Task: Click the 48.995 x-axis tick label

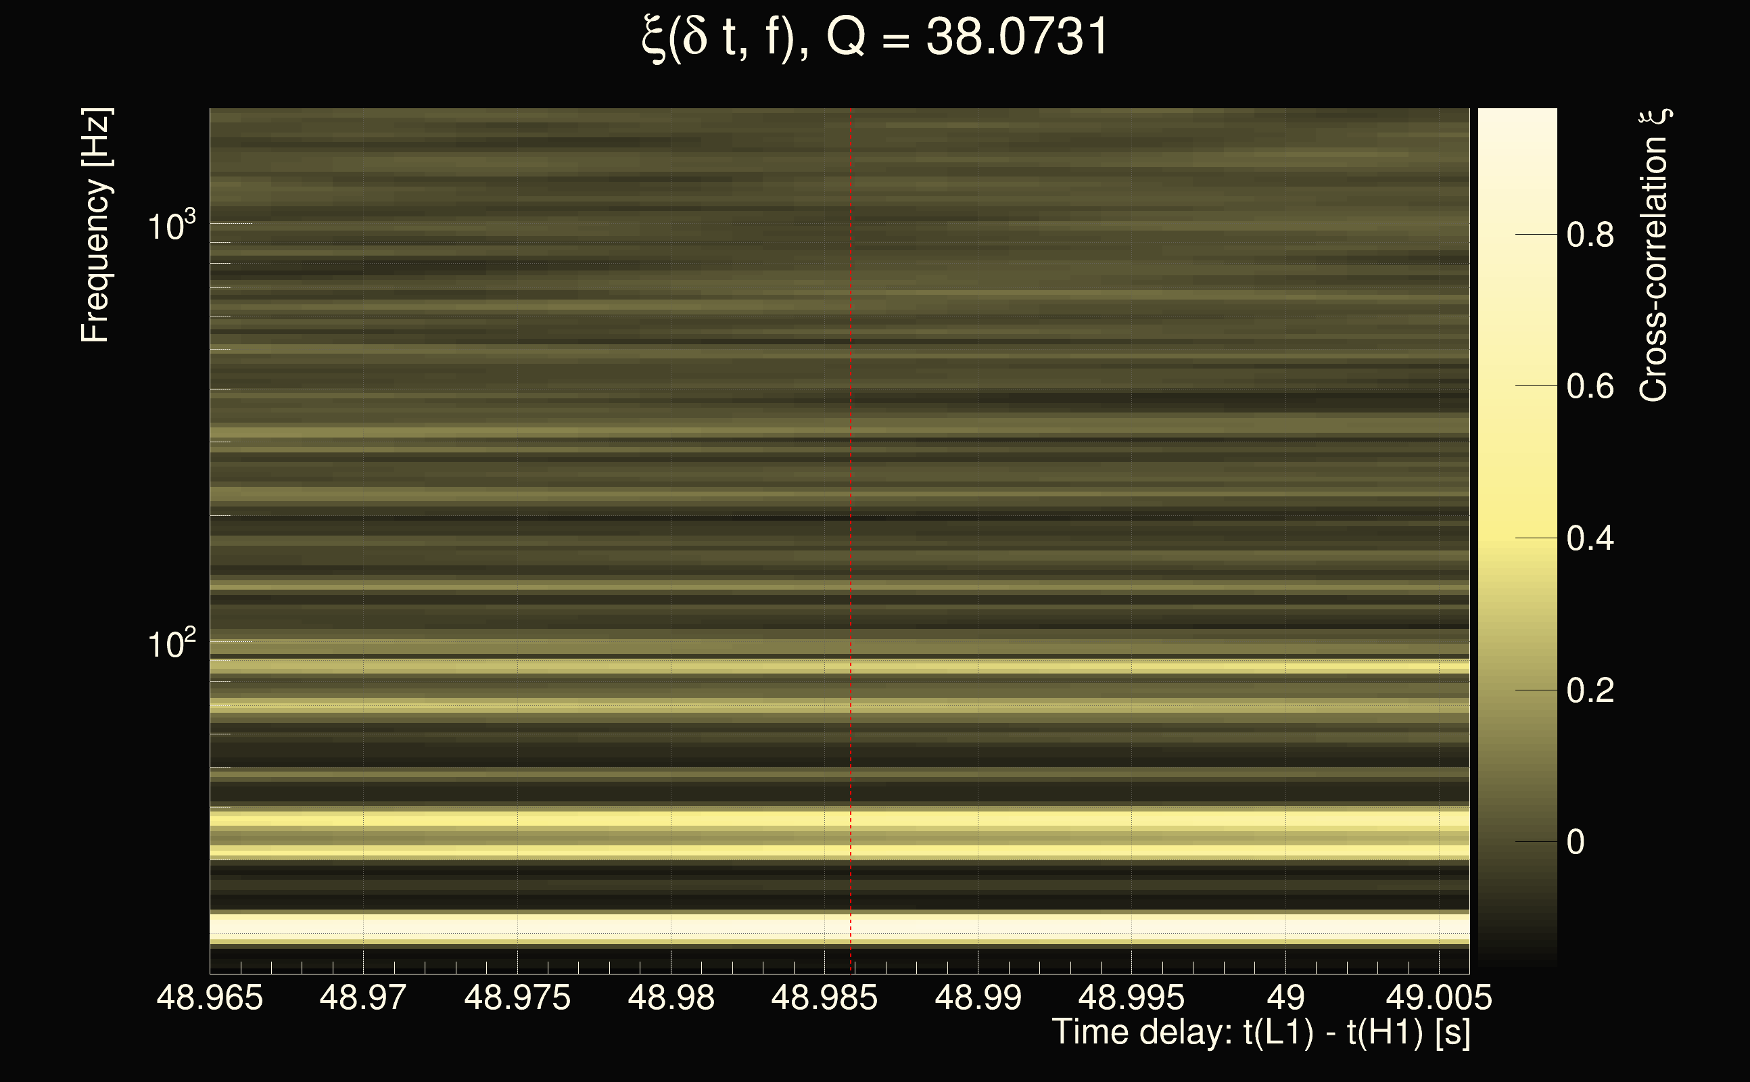Action: pos(1131,997)
